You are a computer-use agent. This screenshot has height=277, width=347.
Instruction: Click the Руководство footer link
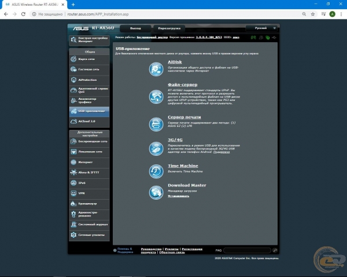point(151,249)
